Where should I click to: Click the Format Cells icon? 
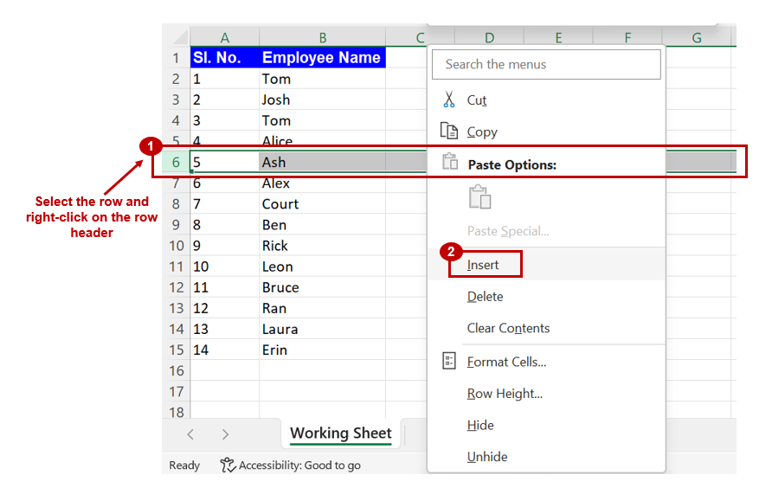point(448,362)
